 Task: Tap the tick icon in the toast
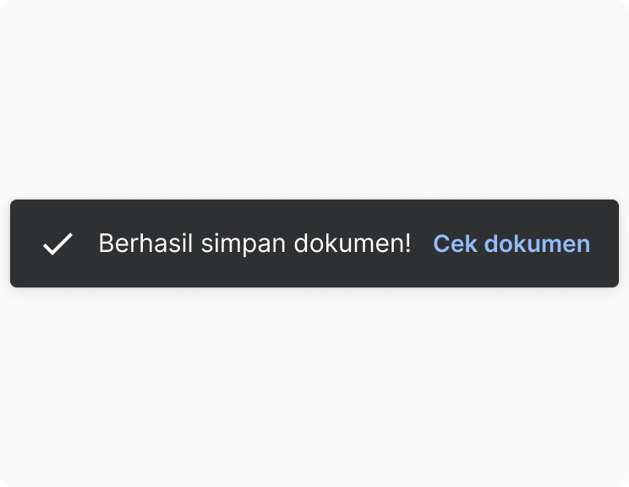coord(57,243)
